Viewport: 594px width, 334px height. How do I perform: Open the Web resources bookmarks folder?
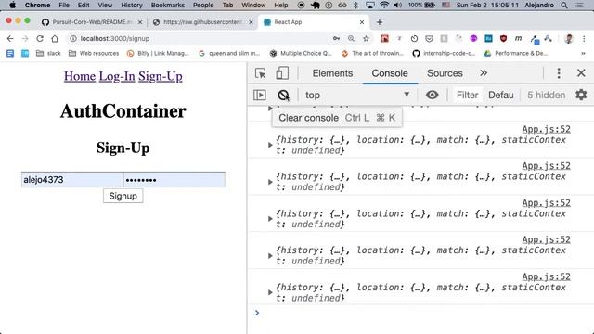pos(94,54)
